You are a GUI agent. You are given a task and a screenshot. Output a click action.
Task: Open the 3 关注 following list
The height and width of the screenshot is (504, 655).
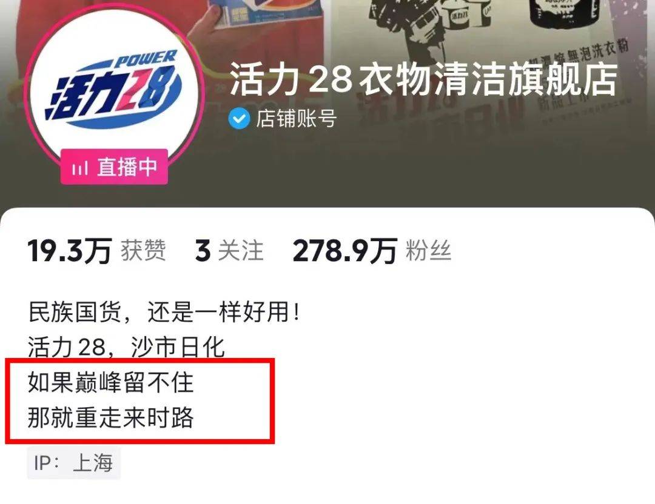click(229, 251)
